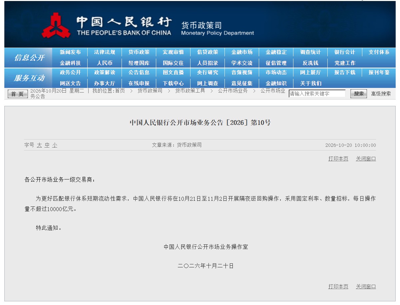Open 反洗钱 page
This screenshot has height=305, width=400.
coord(310,63)
